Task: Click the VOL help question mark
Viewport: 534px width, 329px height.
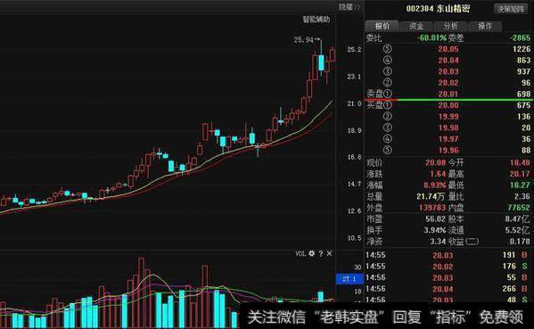Action: pyautogui.click(x=321, y=253)
